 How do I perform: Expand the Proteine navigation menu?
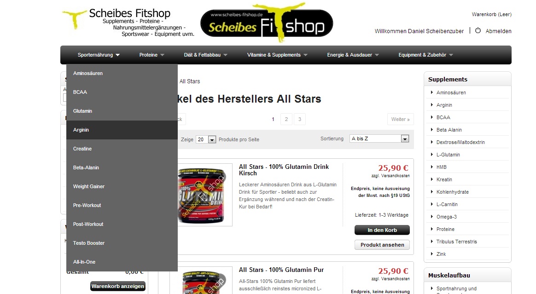[152, 55]
